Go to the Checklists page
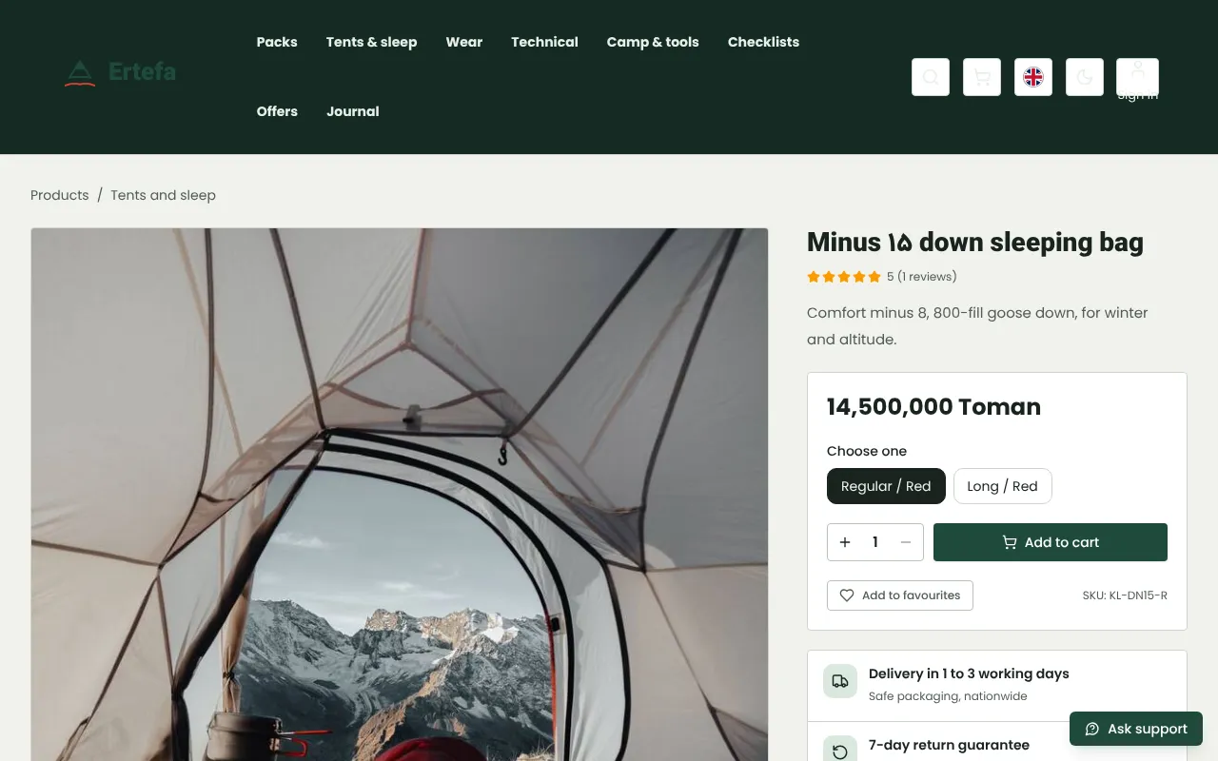This screenshot has width=1218, height=761. (763, 42)
